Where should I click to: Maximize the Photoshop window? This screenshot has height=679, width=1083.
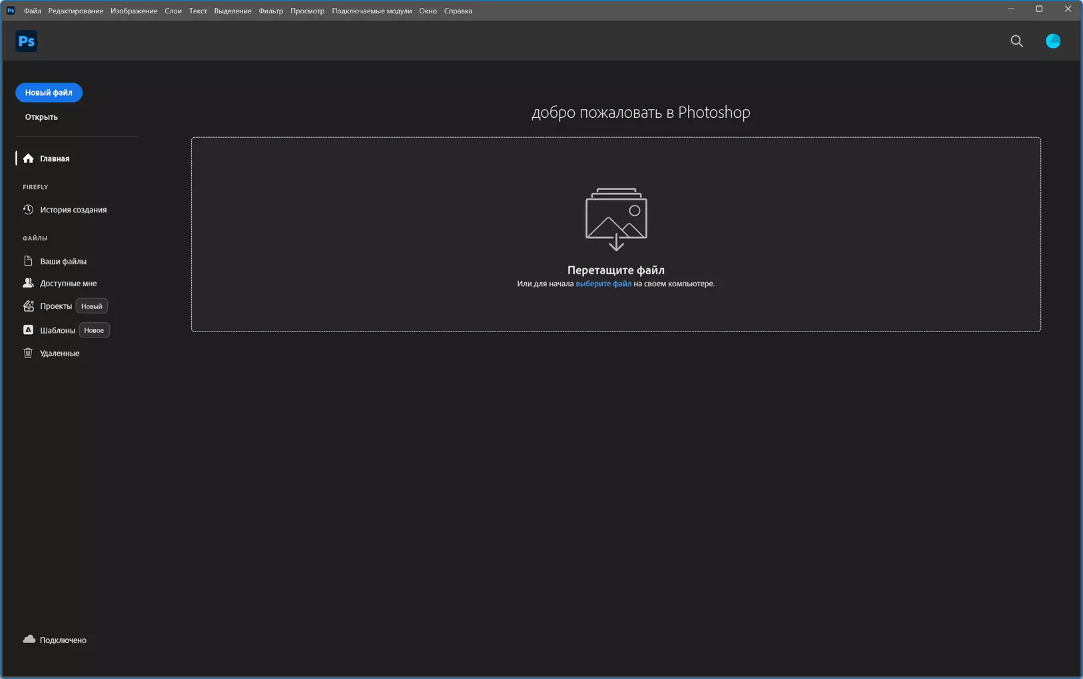[1039, 9]
